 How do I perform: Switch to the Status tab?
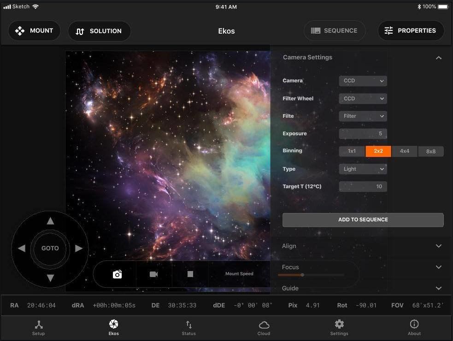(x=188, y=328)
